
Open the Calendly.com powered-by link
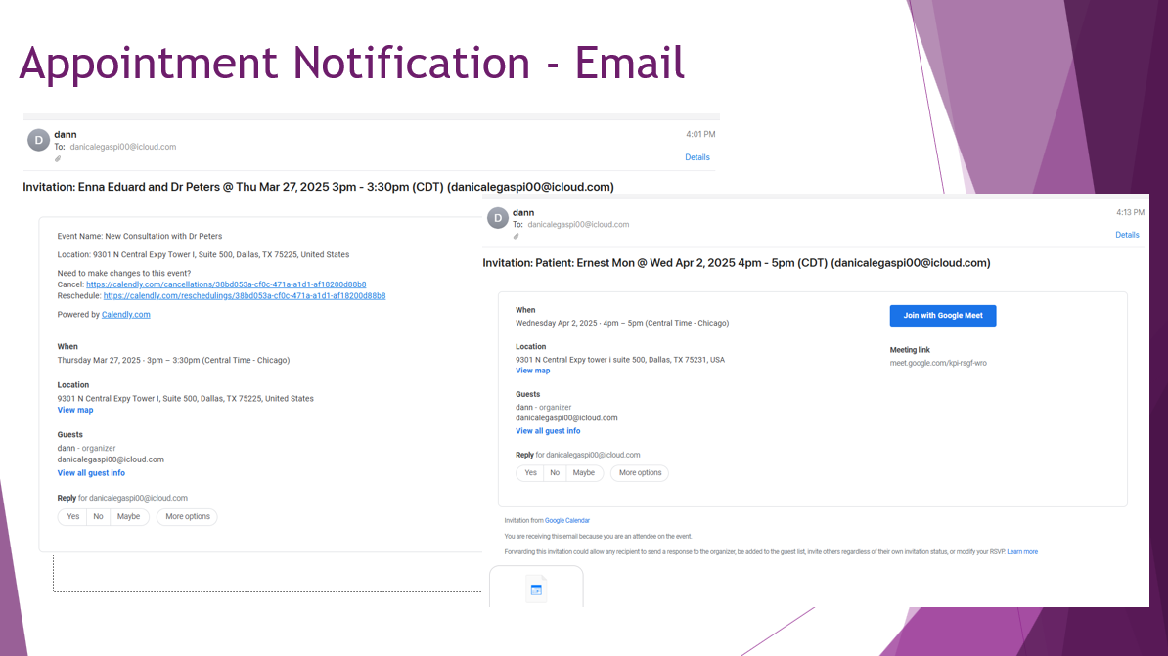(x=126, y=314)
